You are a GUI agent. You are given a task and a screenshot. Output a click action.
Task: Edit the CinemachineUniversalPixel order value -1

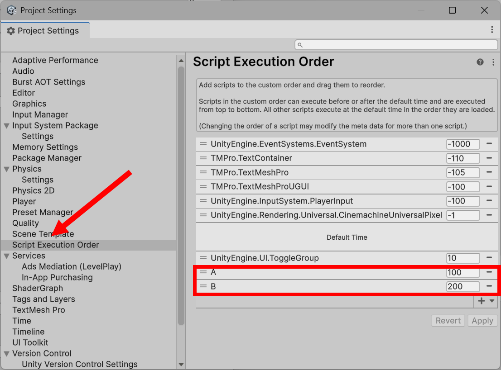click(x=463, y=215)
